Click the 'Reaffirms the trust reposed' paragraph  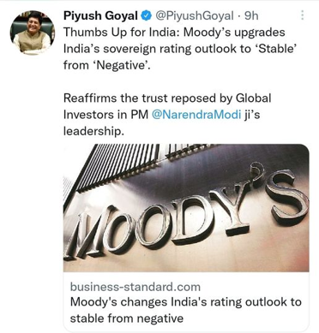point(167,115)
